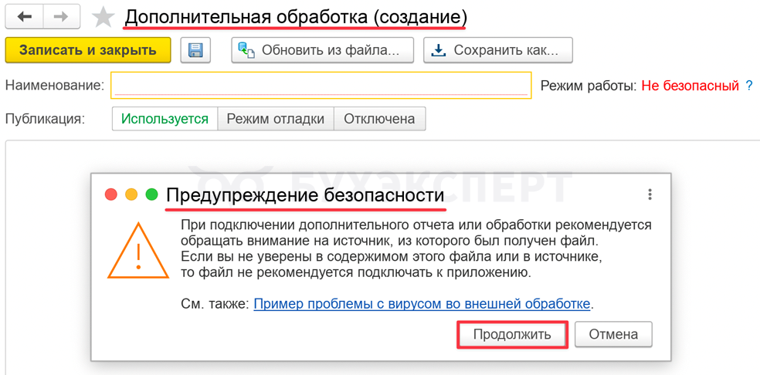The width and height of the screenshot is (760, 375).
Task: Open the dialog's three-dot more menu
Action: coord(650,194)
